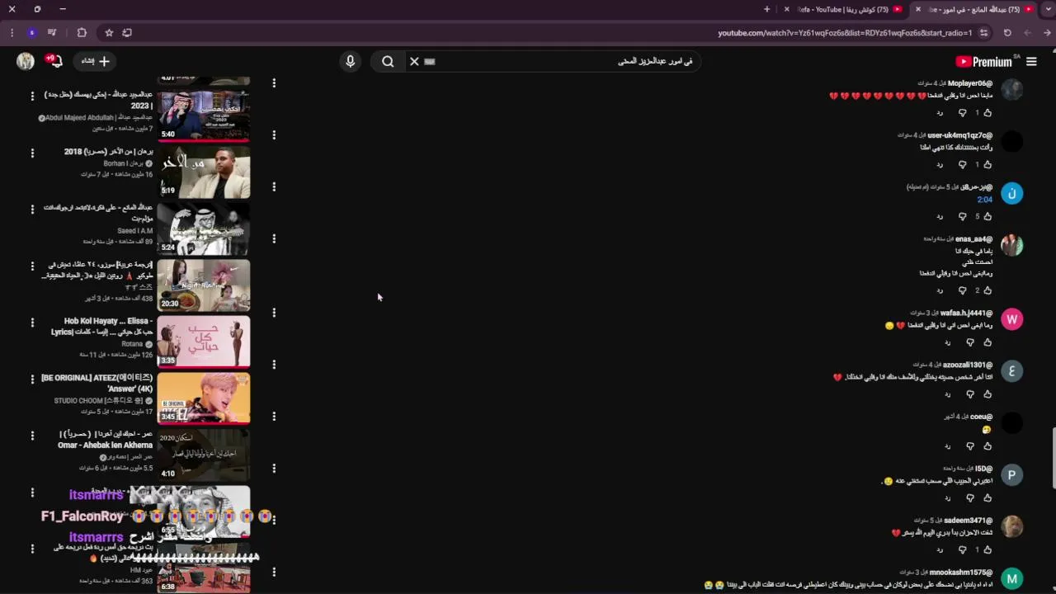Open the browser three-dot menu

12,32
